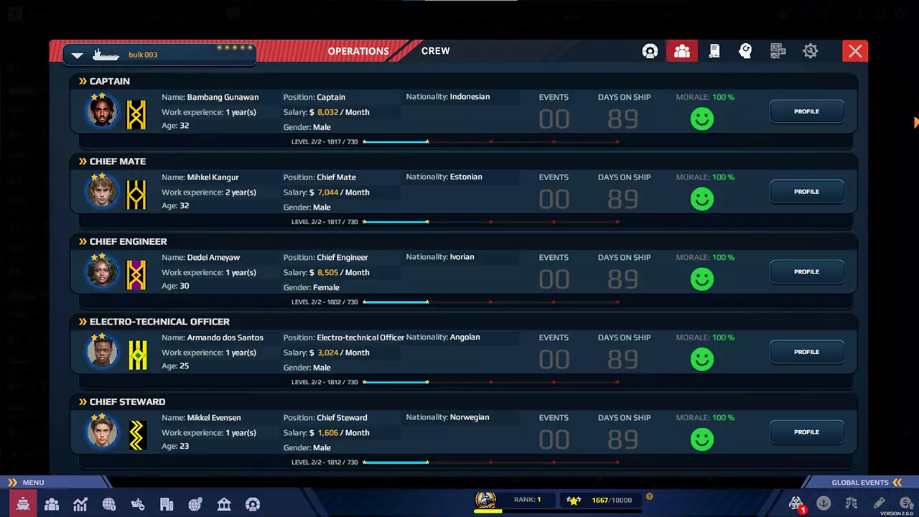
Task: Click the biohazard alert icon with badge
Action: [x=796, y=503]
